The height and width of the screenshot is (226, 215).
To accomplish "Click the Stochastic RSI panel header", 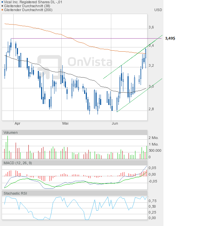I will pos(74,193).
